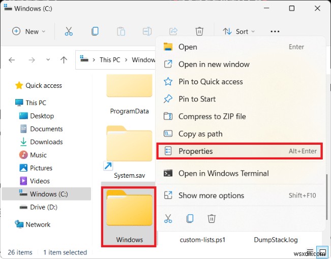
Task: Close the Windows (C:) window
Action: tap(317, 8)
